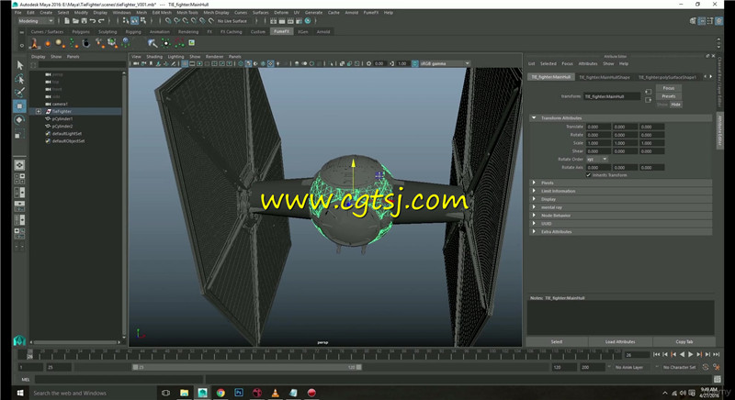Click the MEL command line field
Viewport: 735px width, 400px height.
click(119, 379)
